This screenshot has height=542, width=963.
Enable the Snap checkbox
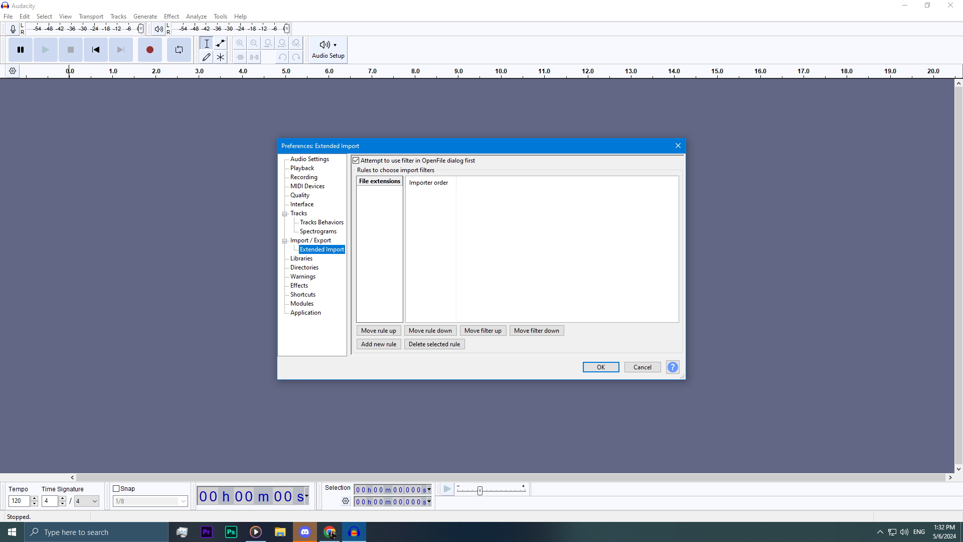pos(116,489)
